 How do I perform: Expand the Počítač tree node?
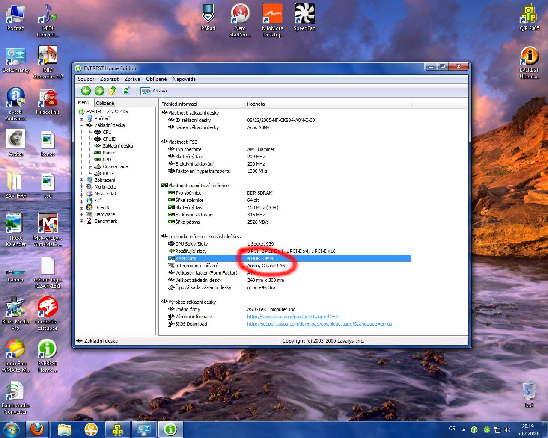coord(81,118)
